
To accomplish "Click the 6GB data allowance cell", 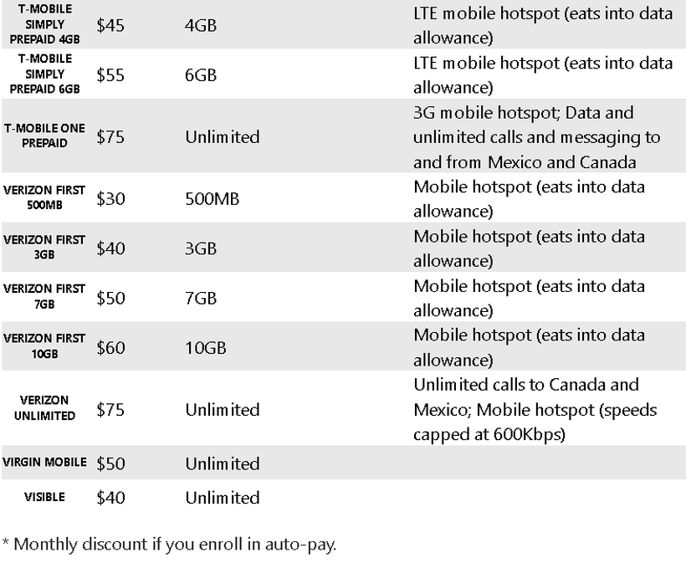I will pyautogui.click(x=201, y=74).
